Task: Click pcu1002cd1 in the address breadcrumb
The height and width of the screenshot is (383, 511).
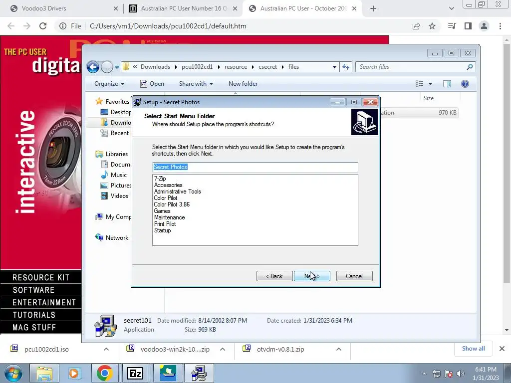Action: (x=197, y=67)
